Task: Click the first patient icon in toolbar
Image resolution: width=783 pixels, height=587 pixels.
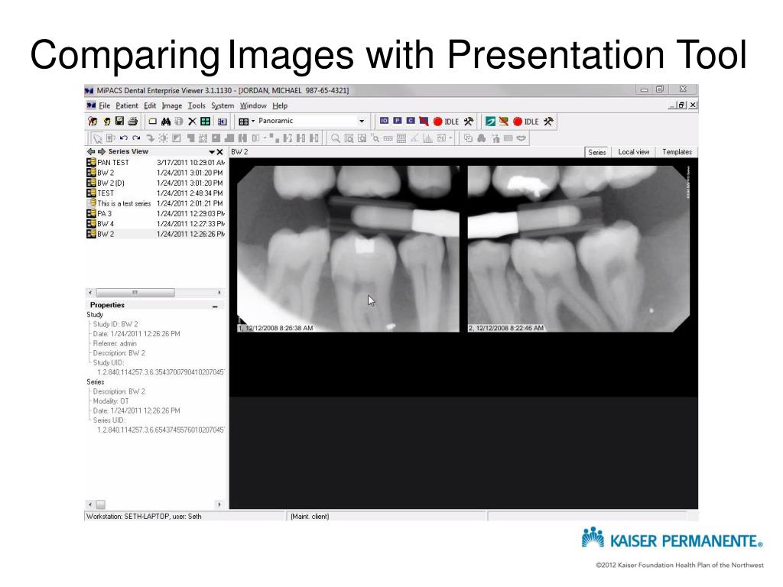Action: (x=93, y=122)
